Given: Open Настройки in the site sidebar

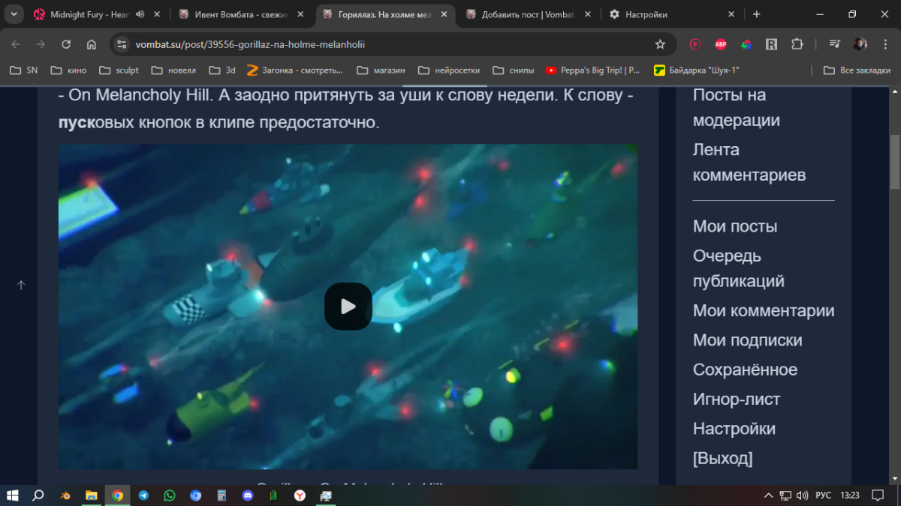Looking at the screenshot, I should (734, 429).
